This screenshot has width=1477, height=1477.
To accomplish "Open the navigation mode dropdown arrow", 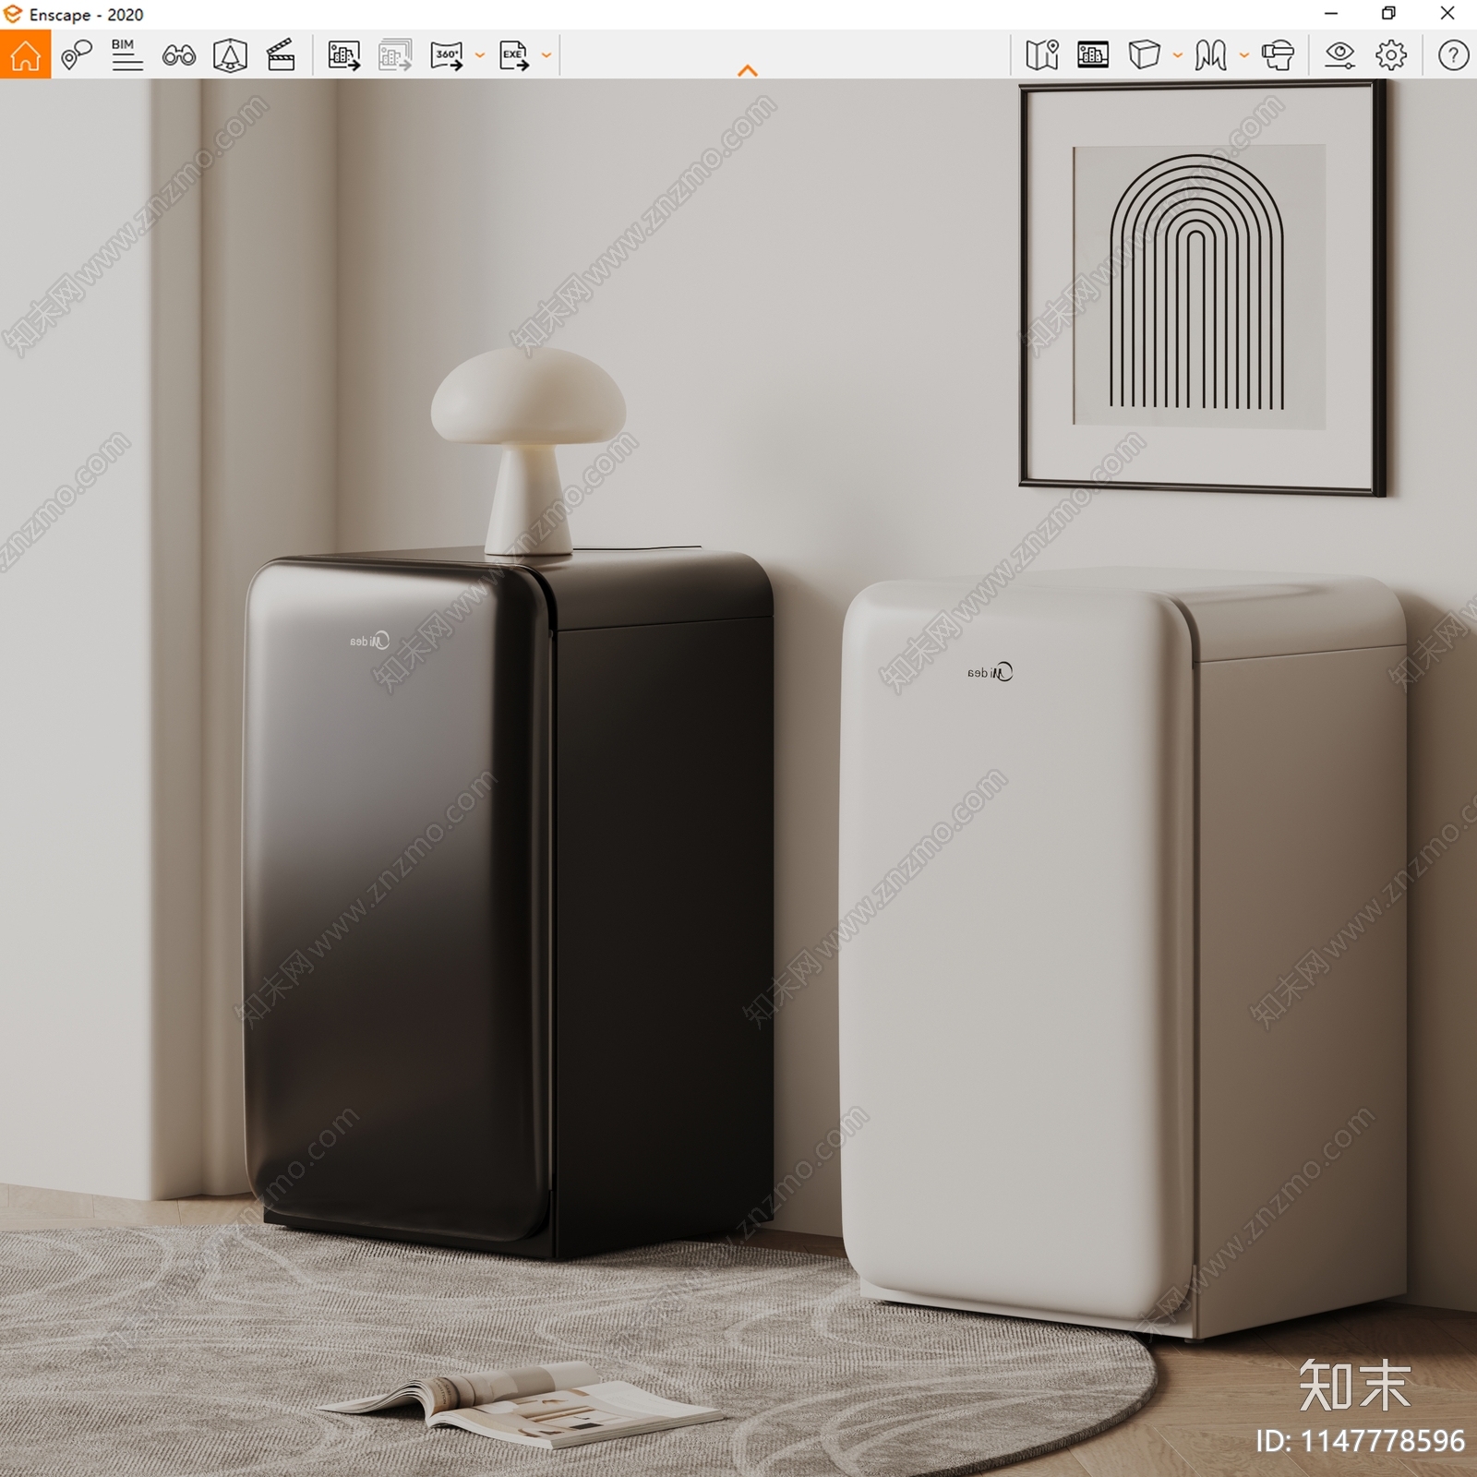I will click(x=1243, y=55).
